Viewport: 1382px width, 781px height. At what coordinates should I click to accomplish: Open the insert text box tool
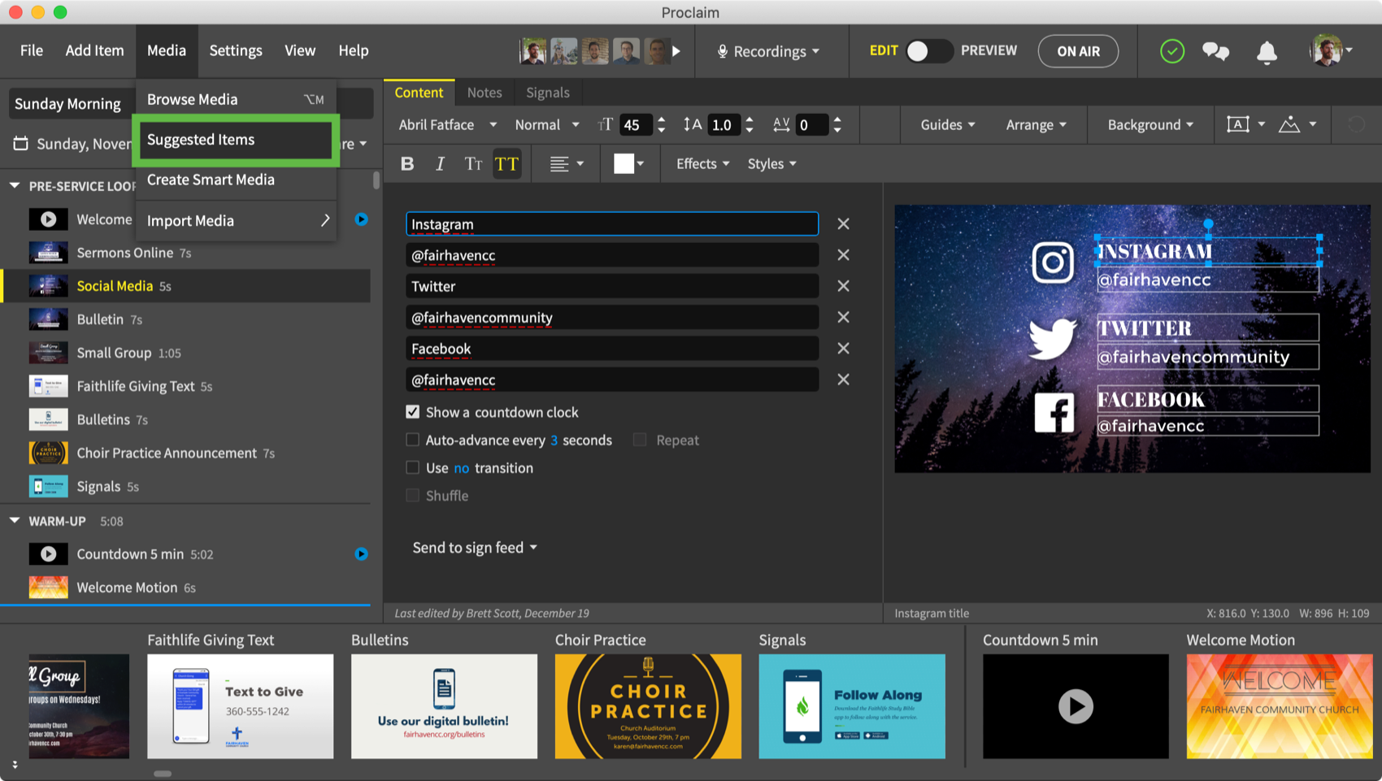1245,124
